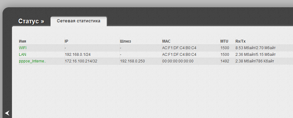Open the WIFI interface link
Image resolution: width=293 pixels, height=118 pixels.
click(x=23, y=48)
